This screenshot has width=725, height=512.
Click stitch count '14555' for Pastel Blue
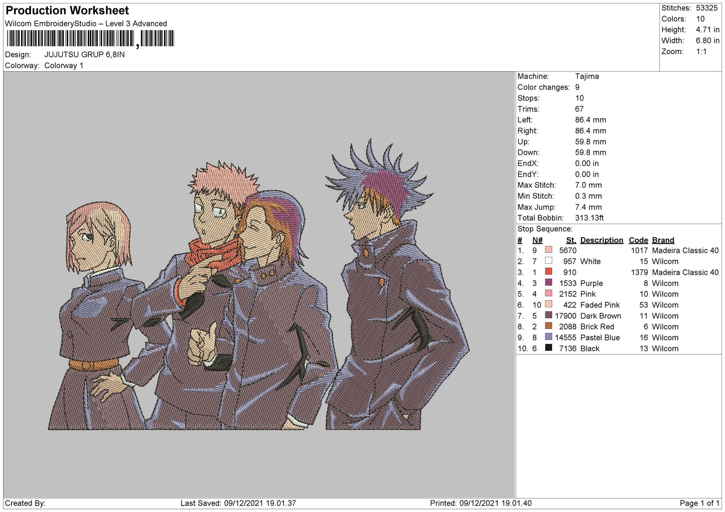[565, 337]
